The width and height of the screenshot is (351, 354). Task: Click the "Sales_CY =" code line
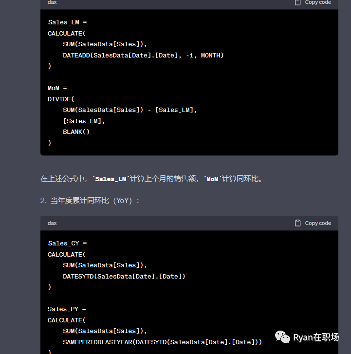click(x=67, y=243)
